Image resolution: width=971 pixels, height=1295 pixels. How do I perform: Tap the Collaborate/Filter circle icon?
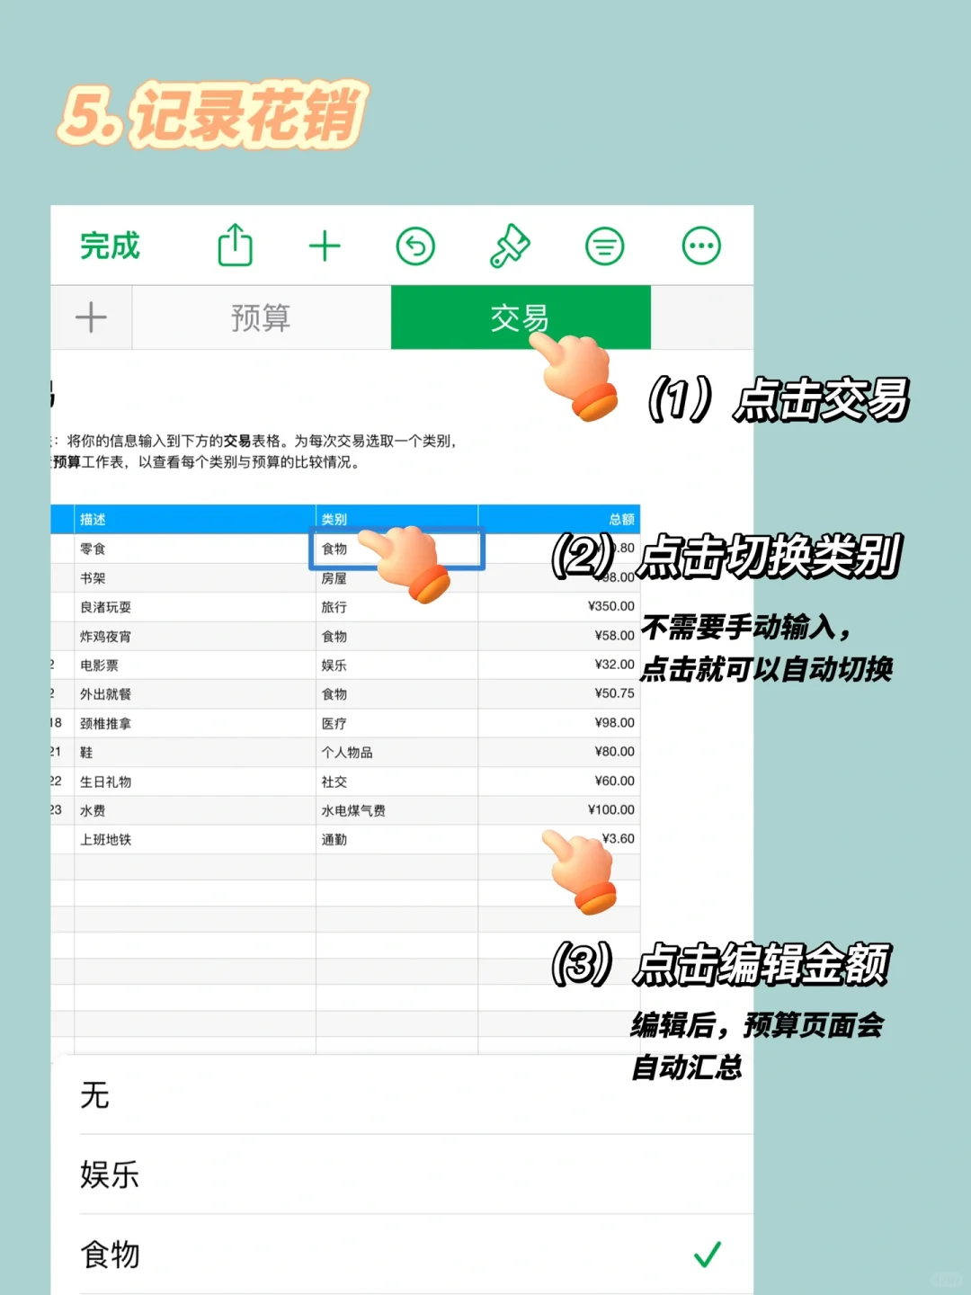606,246
